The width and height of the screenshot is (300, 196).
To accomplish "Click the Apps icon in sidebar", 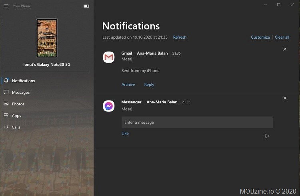I will coord(6,115).
